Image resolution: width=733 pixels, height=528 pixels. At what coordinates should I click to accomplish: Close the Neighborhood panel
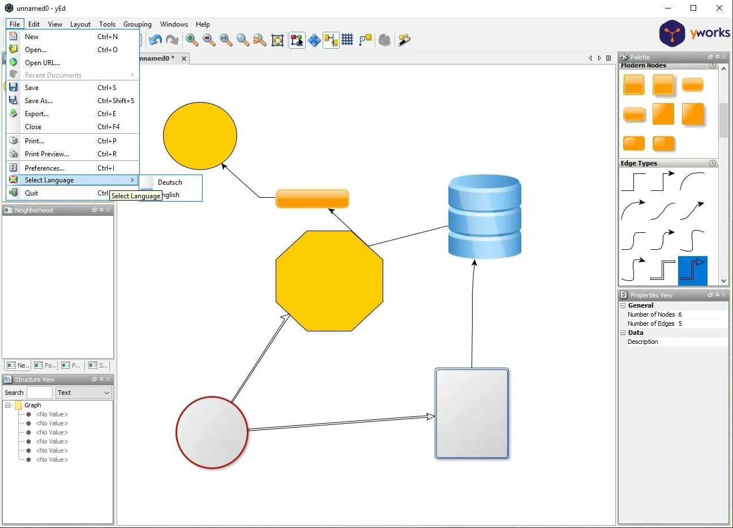click(108, 210)
